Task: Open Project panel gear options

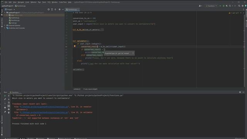Action: click(59, 9)
